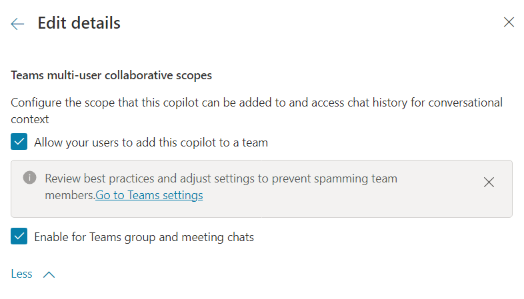This screenshot has height=299, width=524.
Task: Click the 'Enable for Teams group and meeting chats' label
Action: pyautogui.click(x=144, y=236)
